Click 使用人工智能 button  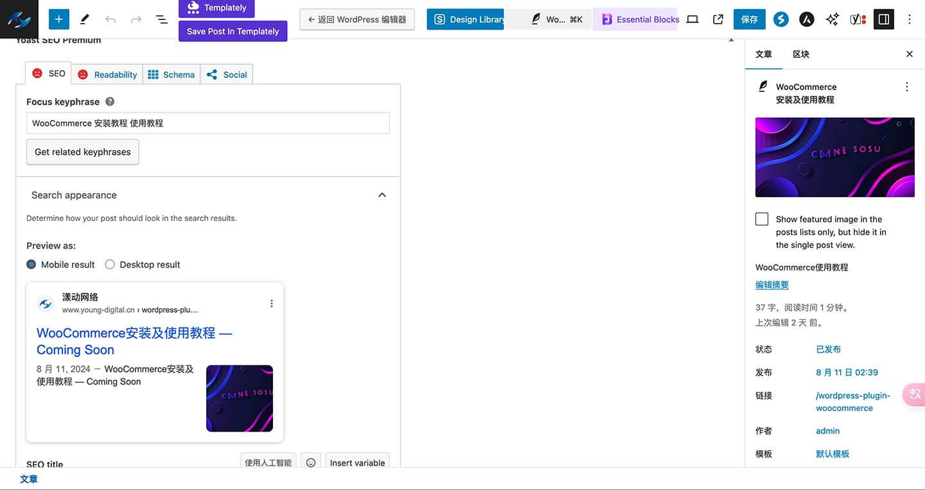pos(268,462)
